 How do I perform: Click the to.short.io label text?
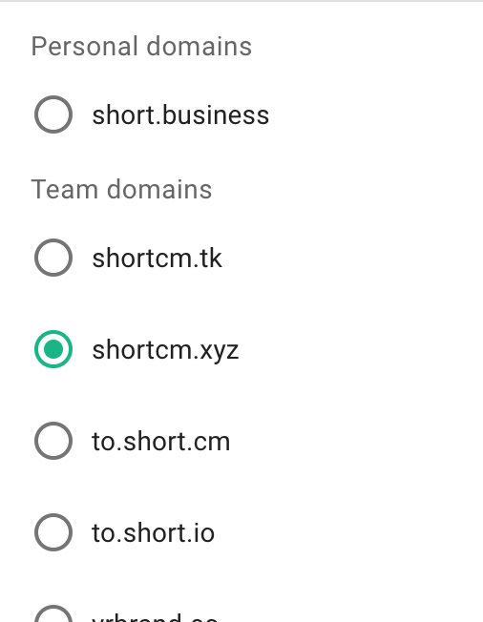pyautogui.click(x=153, y=532)
